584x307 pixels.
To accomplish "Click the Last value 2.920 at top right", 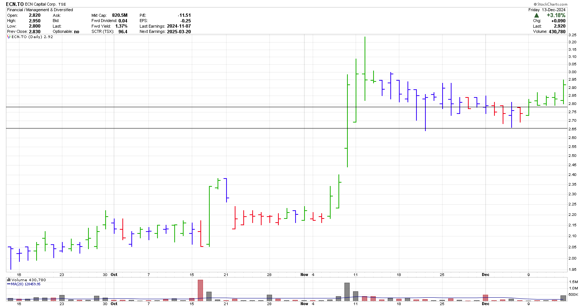I will (x=560, y=26).
